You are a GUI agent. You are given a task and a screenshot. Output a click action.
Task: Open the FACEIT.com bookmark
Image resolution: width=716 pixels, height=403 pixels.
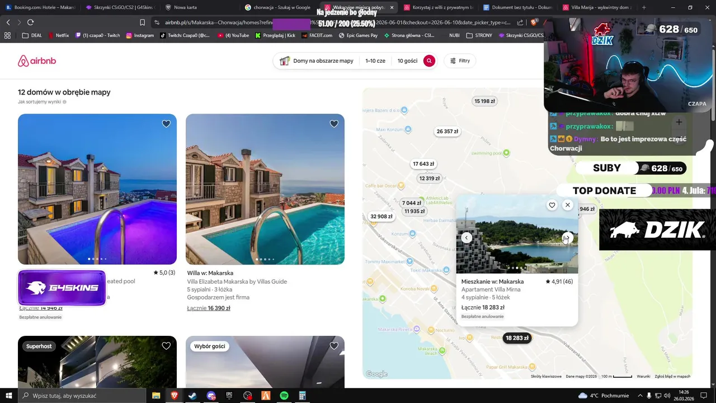(316, 35)
